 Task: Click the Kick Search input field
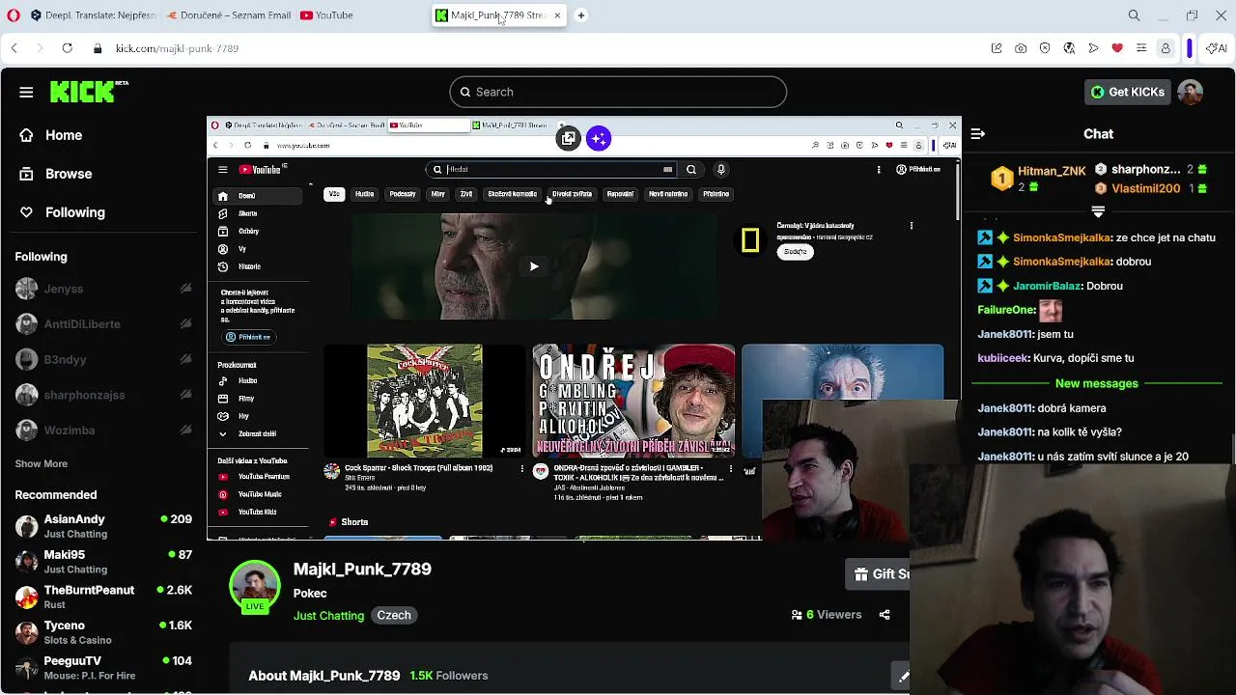(x=618, y=92)
